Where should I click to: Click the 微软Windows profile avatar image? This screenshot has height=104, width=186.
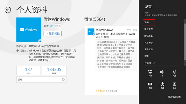click(29, 30)
